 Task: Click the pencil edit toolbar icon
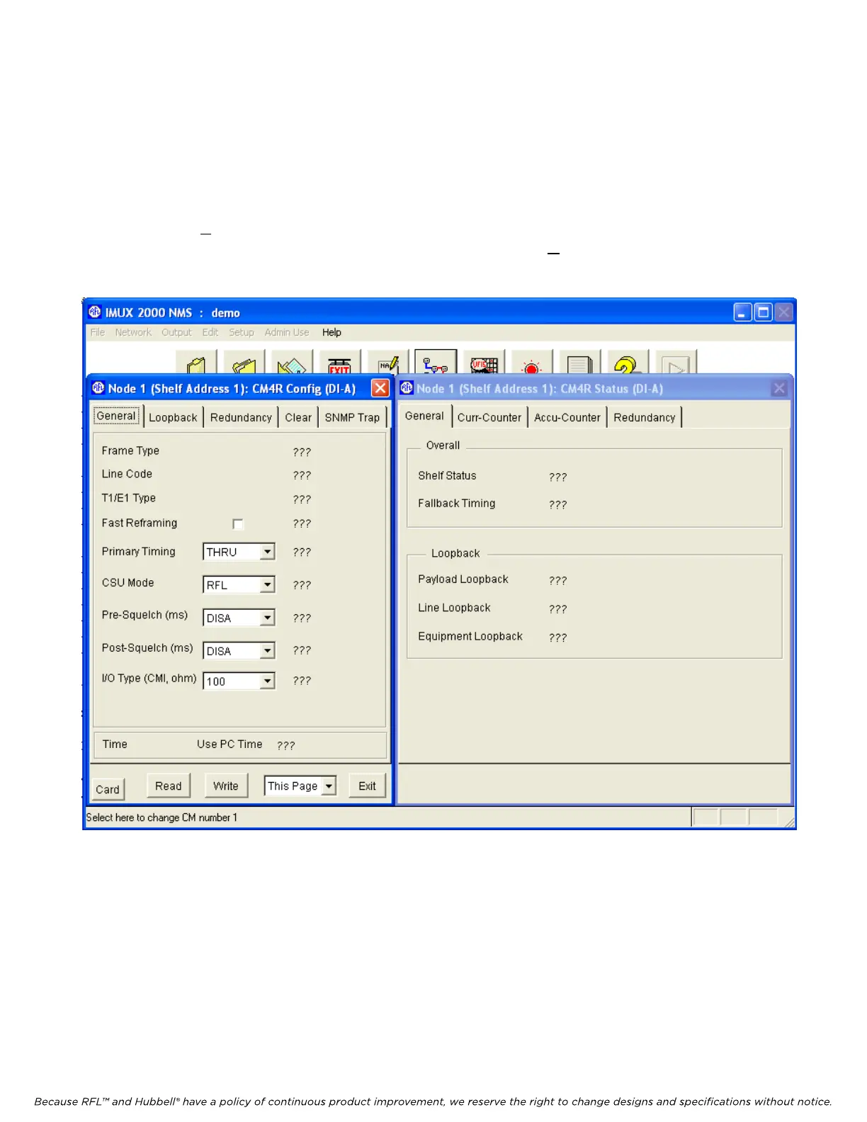(388, 363)
